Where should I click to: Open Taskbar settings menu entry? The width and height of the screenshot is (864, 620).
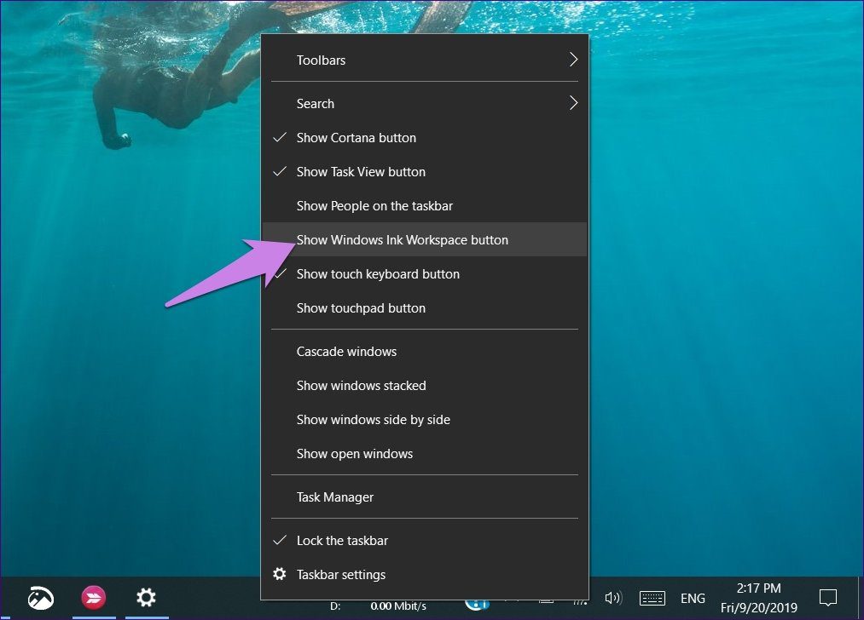coord(424,574)
